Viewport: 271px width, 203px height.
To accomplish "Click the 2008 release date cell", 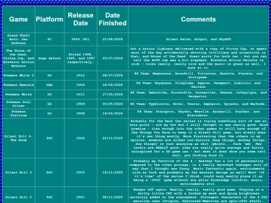I will pyautogui.click(x=80, y=113).
